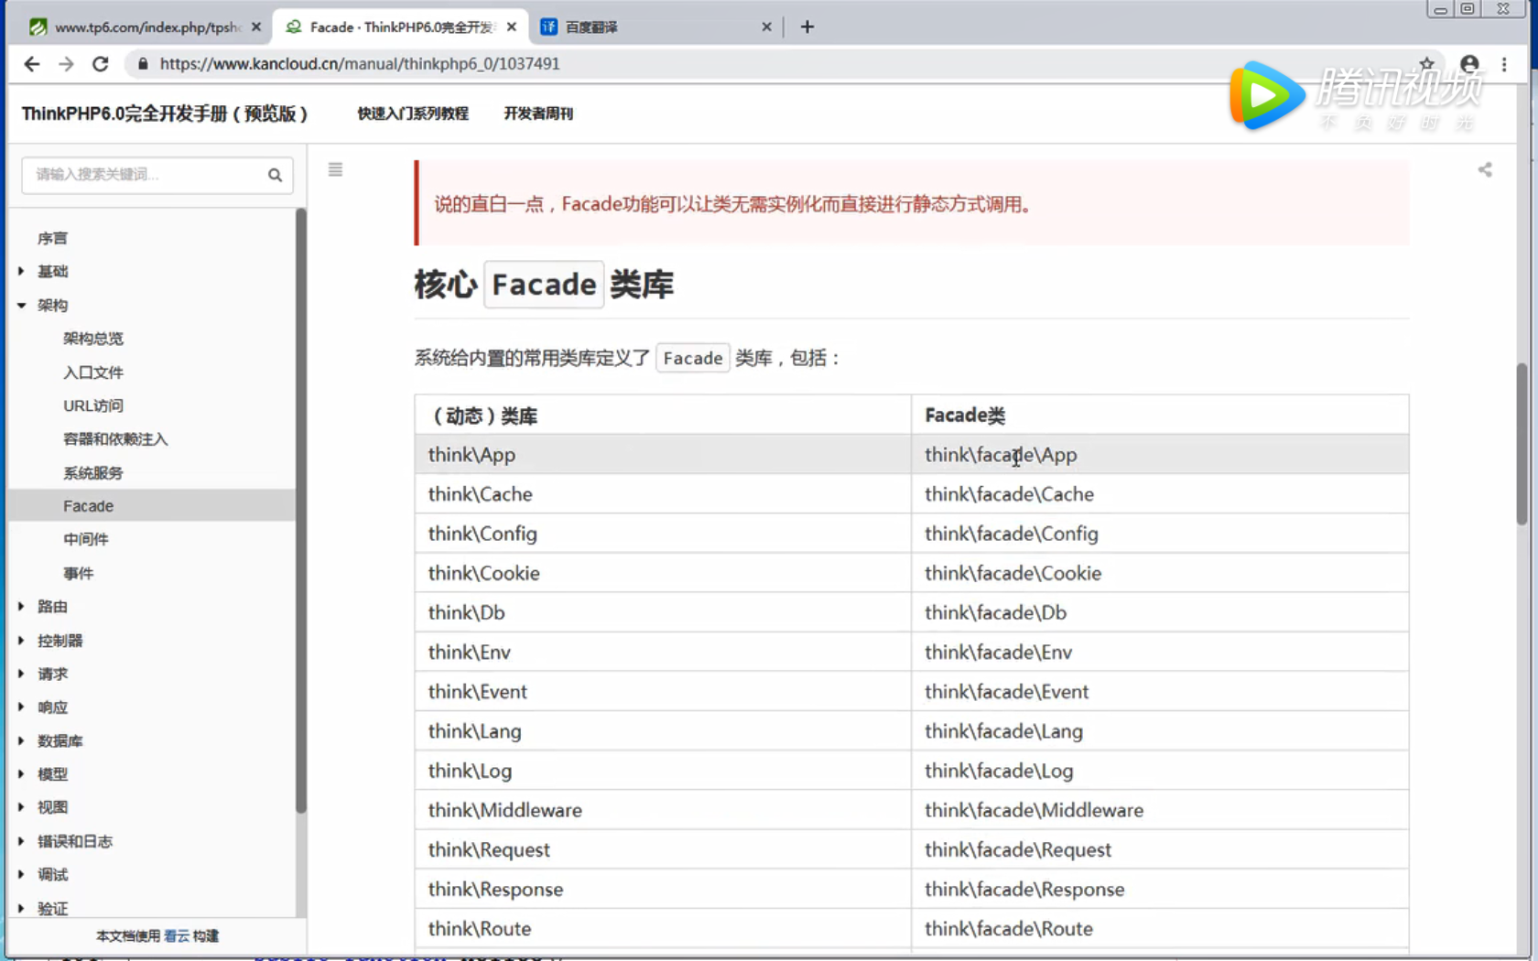This screenshot has height=961, width=1538.
Task: Click the share icon near the article
Action: point(1485,169)
